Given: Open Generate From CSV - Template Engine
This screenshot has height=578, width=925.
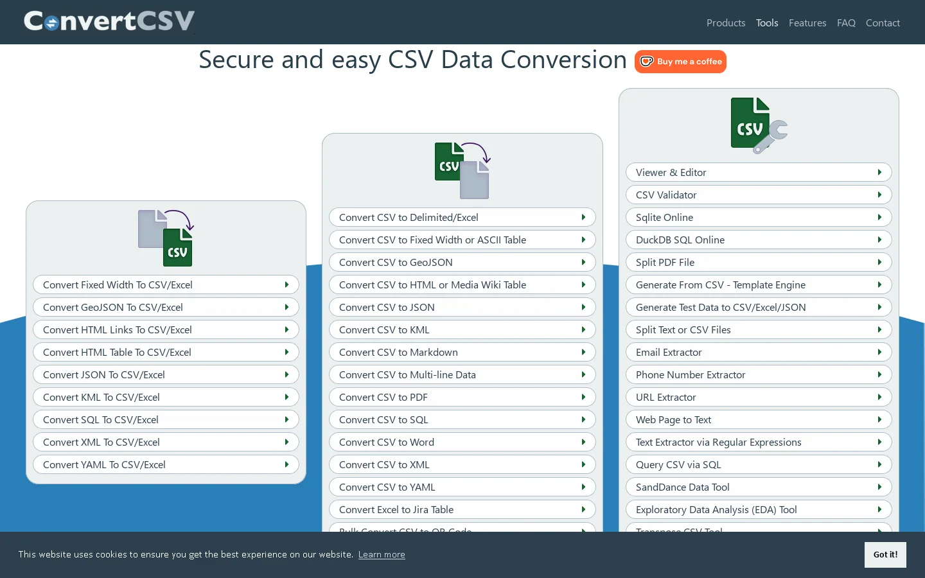Looking at the screenshot, I should coord(759,285).
